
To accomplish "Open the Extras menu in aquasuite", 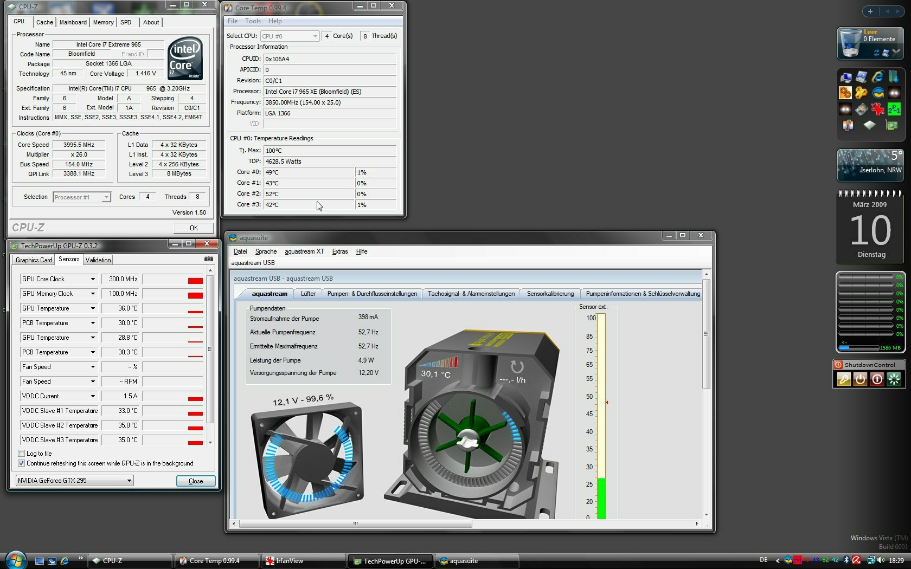I will 340,251.
